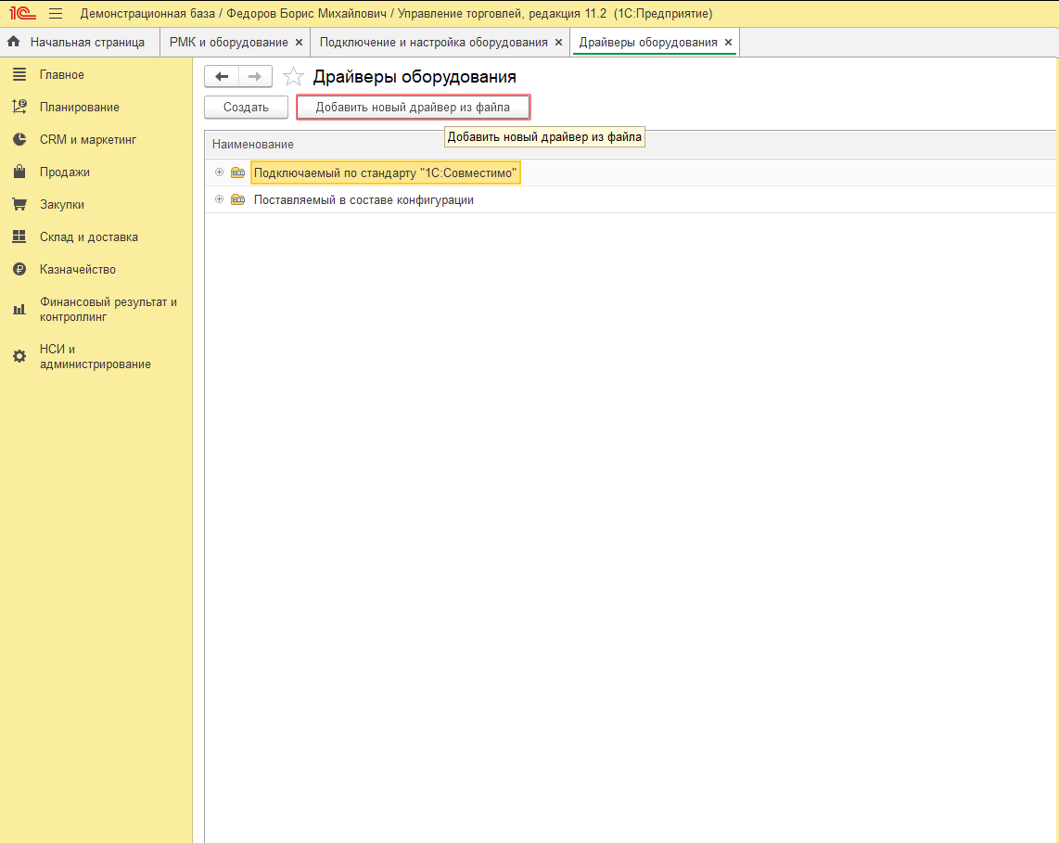The image size is (1059, 843).
Task: Open Продажи section in sidebar
Action: tap(64, 172)
